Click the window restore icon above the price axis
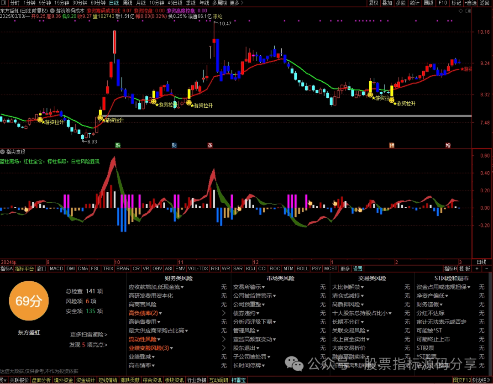The width and height of the screenshot is (493, 384). pyautogui.click(x=468, y=11)
